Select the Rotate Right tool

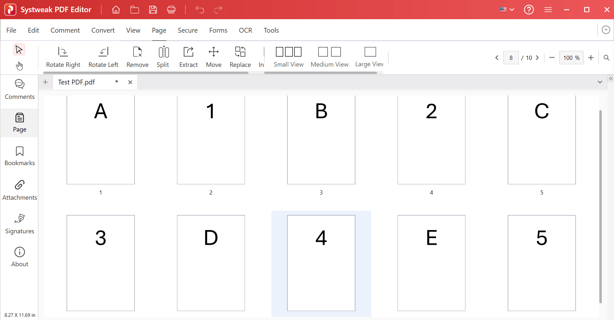pos(63,57)
